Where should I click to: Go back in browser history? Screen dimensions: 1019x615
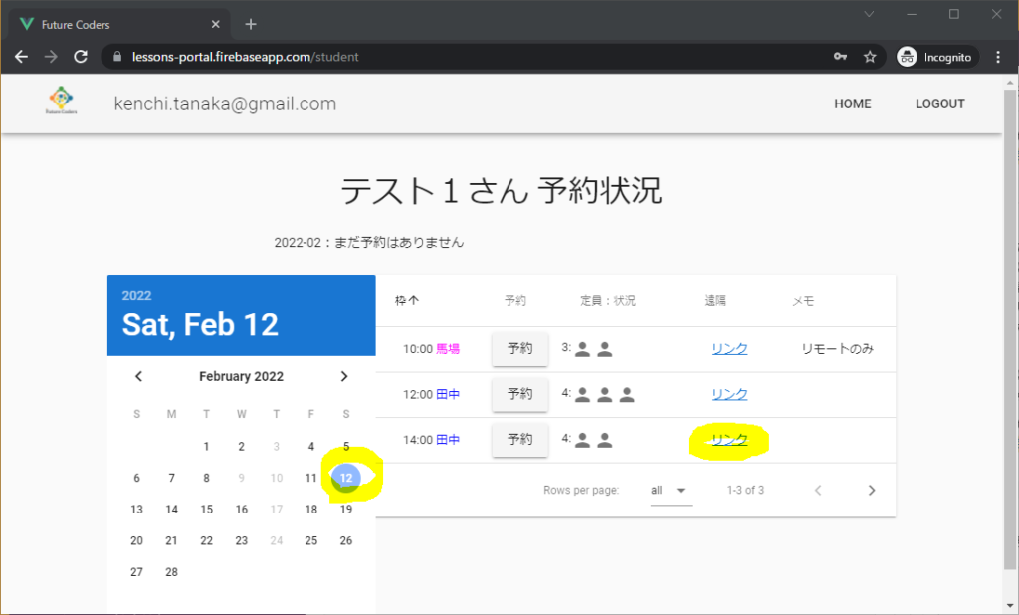click(22, 57)
